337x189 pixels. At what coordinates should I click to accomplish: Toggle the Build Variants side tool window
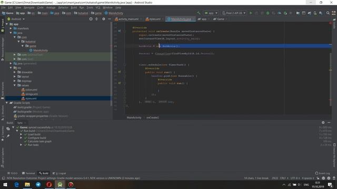[x=3, y=91]
